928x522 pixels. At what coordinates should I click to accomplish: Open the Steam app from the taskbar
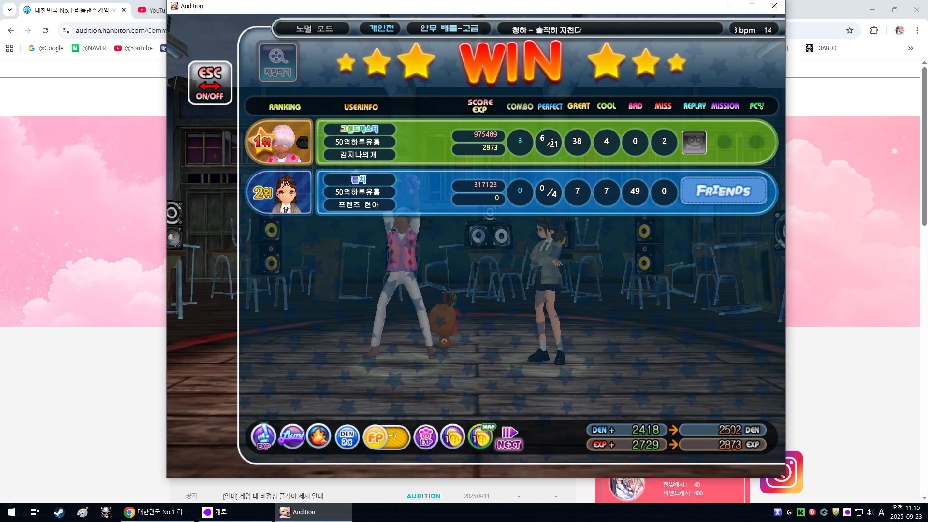coord(59,512)
